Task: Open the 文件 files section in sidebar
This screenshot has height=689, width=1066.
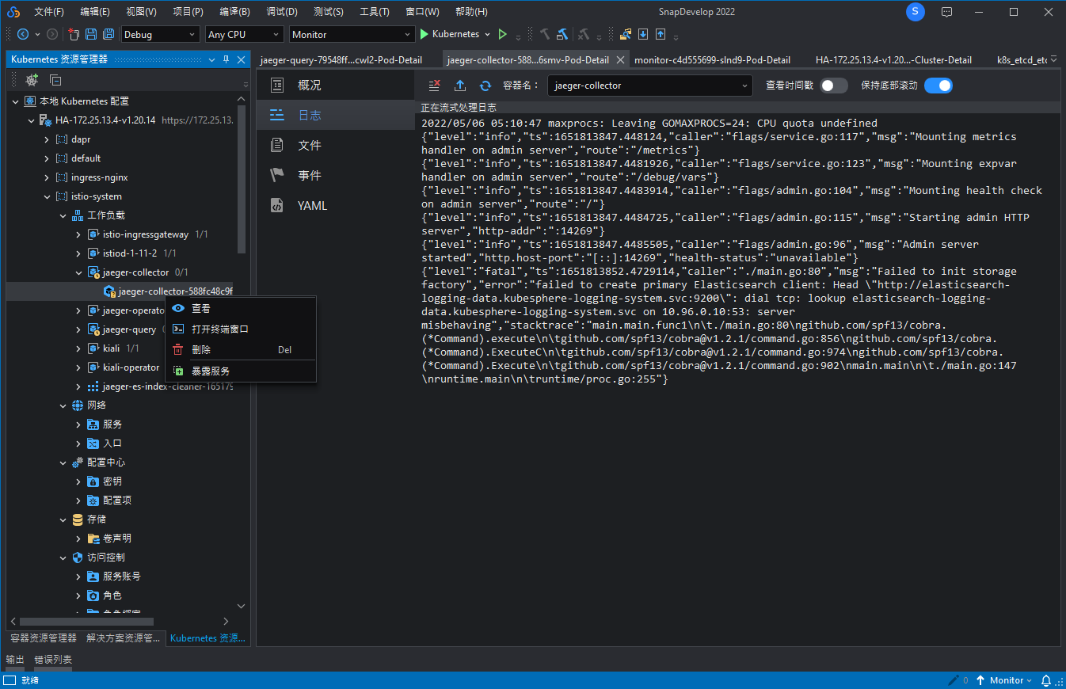Action: (x=336, y=146)
